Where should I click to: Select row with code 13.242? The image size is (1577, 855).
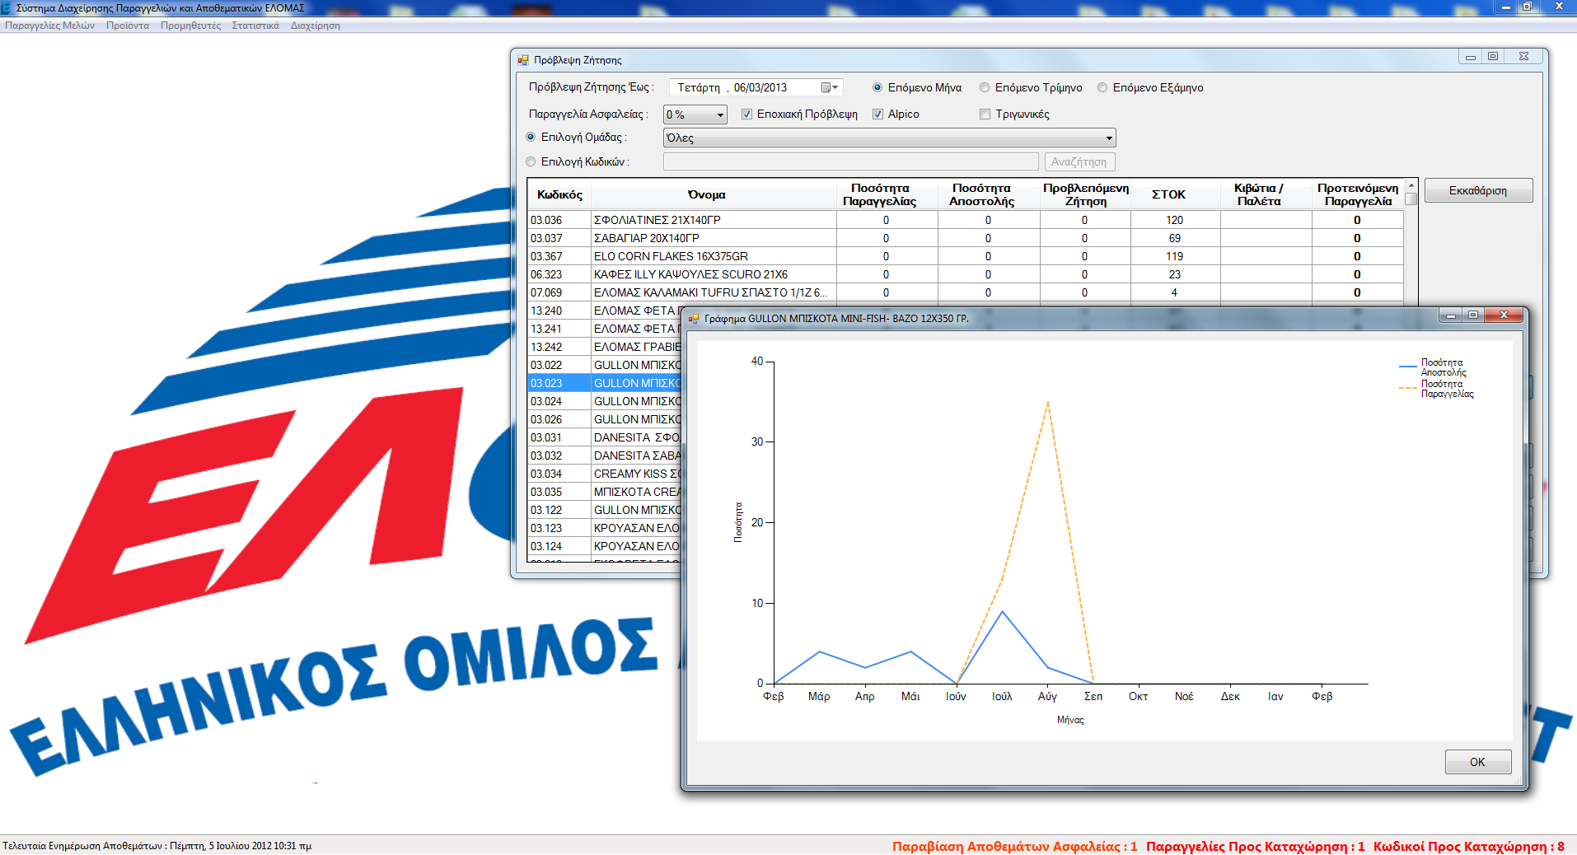click(605, 347)
